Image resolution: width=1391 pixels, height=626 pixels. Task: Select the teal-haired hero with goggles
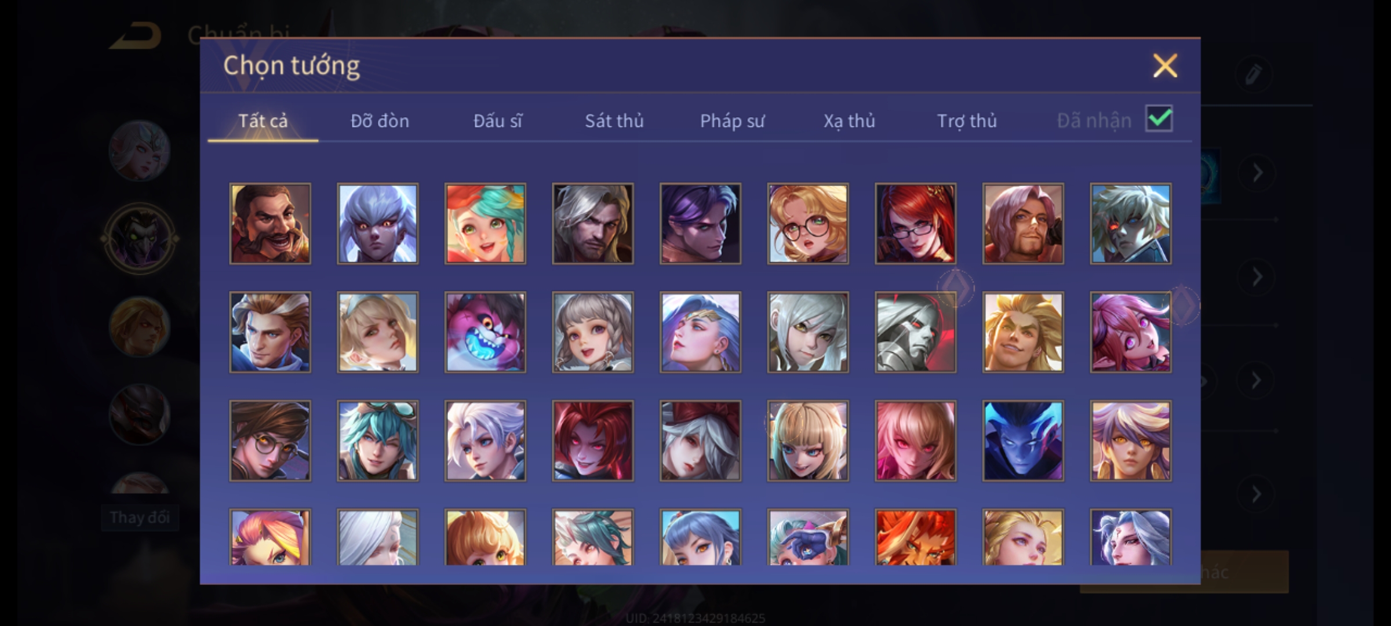pyautogui.click(x=378, y=441)
